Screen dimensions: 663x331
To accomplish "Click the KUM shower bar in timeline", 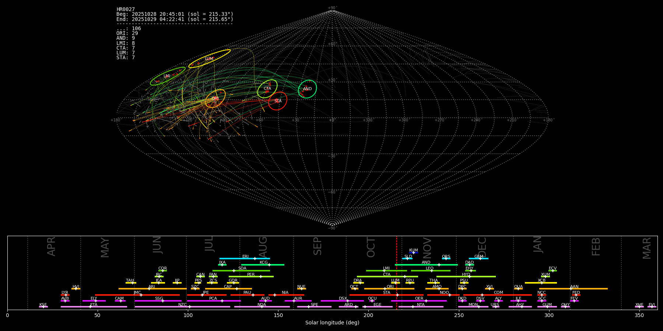I will [414, 253].
